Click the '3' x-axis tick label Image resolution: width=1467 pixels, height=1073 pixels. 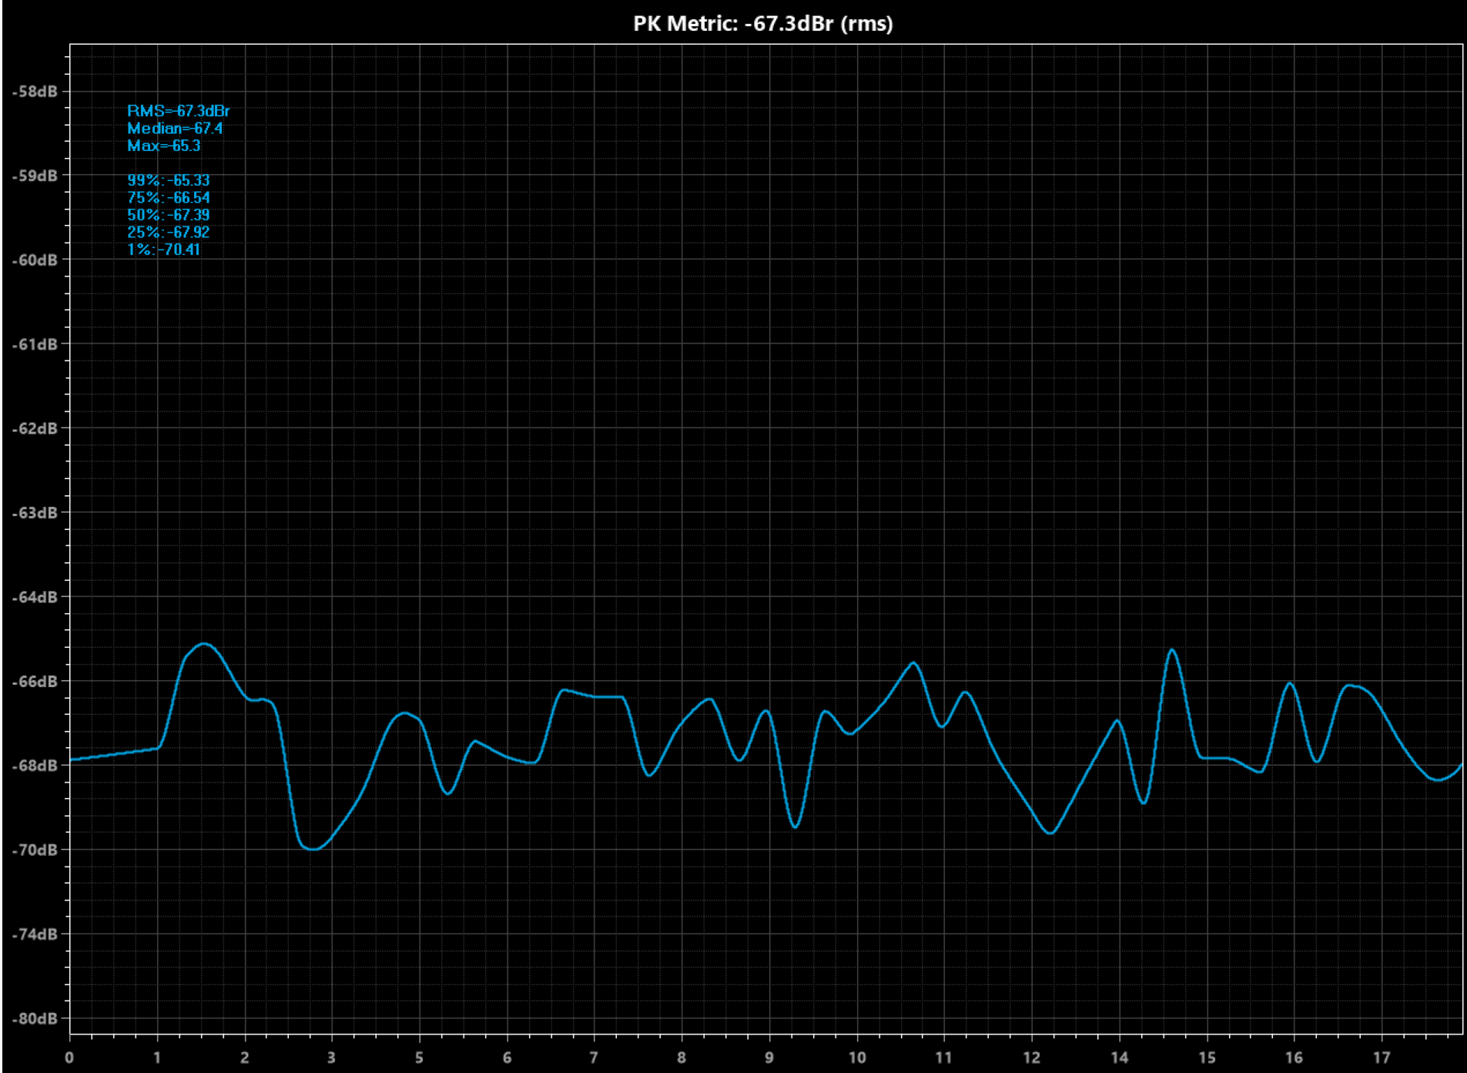point(331,1058)
